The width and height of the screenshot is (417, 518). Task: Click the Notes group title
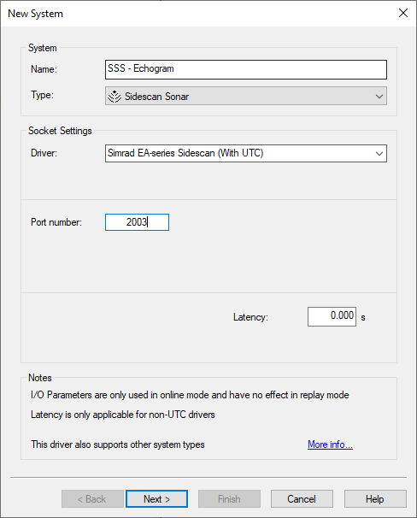(x=40, y=378)
